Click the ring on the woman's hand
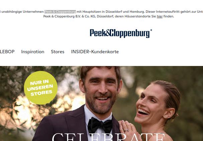 point(126,130)
